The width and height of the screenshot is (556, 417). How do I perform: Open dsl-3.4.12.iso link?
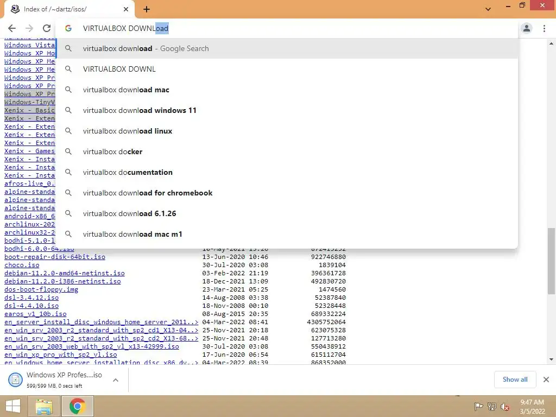tap(31, 298)
